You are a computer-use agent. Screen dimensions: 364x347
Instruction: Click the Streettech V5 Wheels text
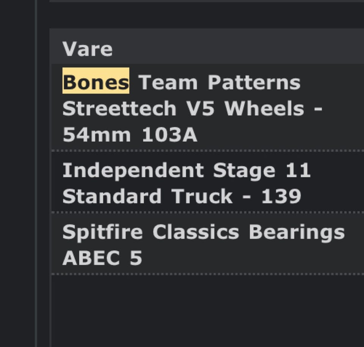coord(192,109)
